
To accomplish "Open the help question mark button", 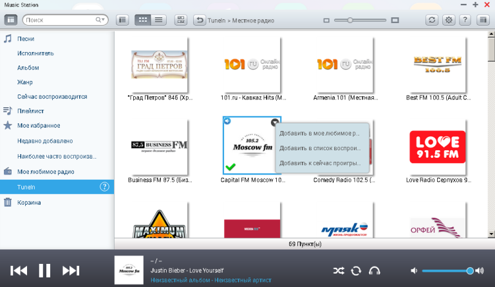I will point(465,20).
